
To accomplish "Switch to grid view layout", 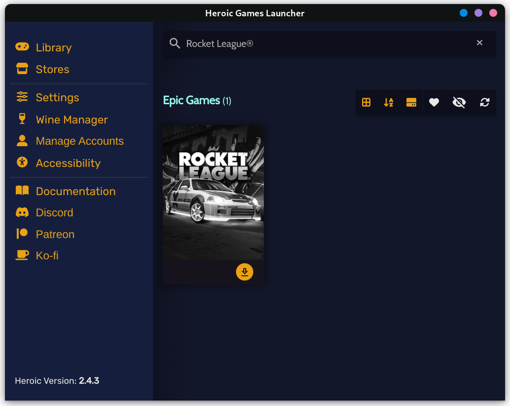I will tap(366, 102).
